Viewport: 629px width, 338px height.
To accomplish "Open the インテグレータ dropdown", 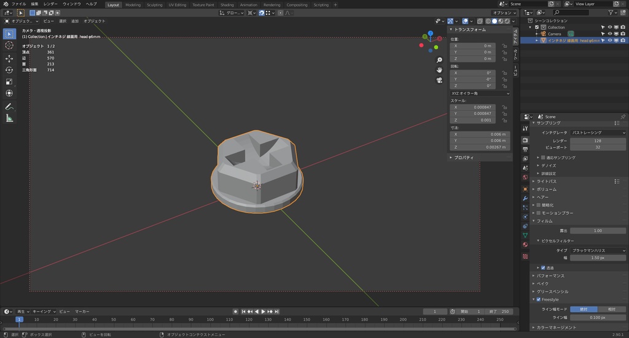I will point(598,133).
